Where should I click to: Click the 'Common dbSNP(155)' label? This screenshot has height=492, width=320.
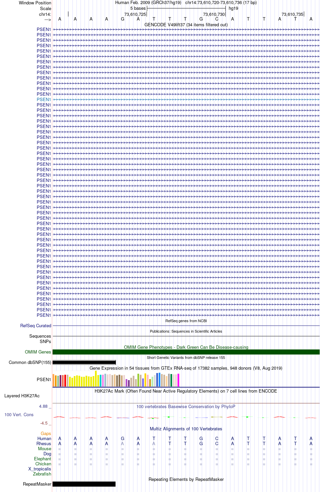(30, 362)
